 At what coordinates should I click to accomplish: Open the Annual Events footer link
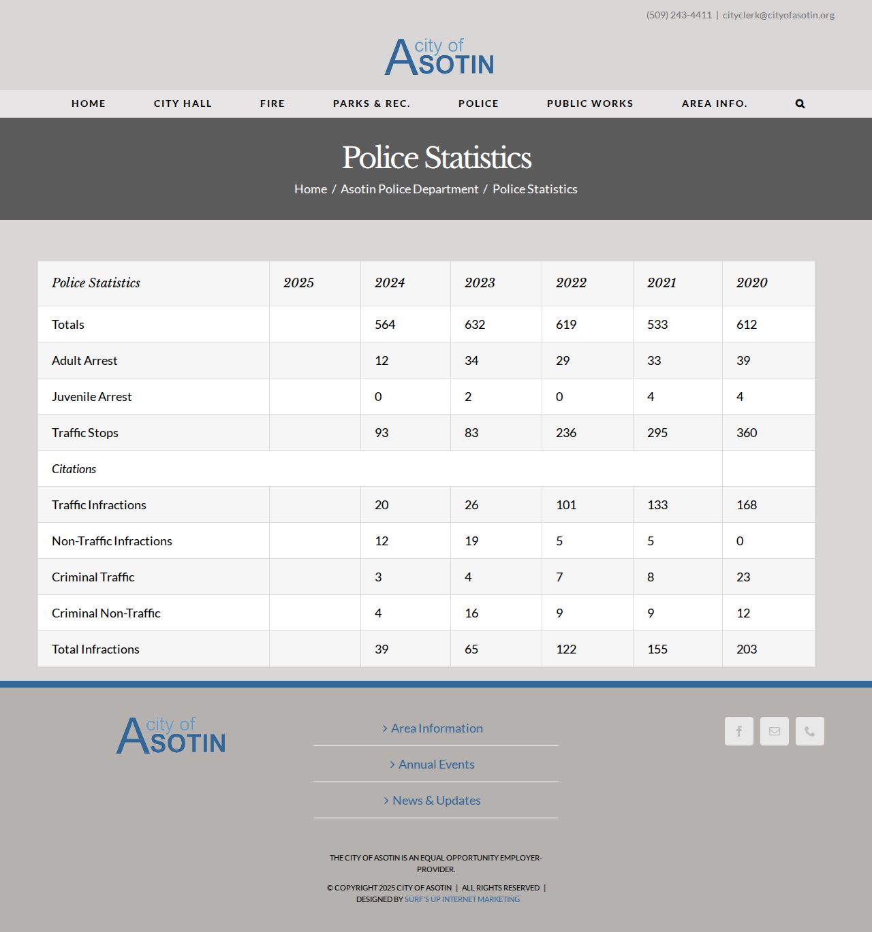point(436,765)
